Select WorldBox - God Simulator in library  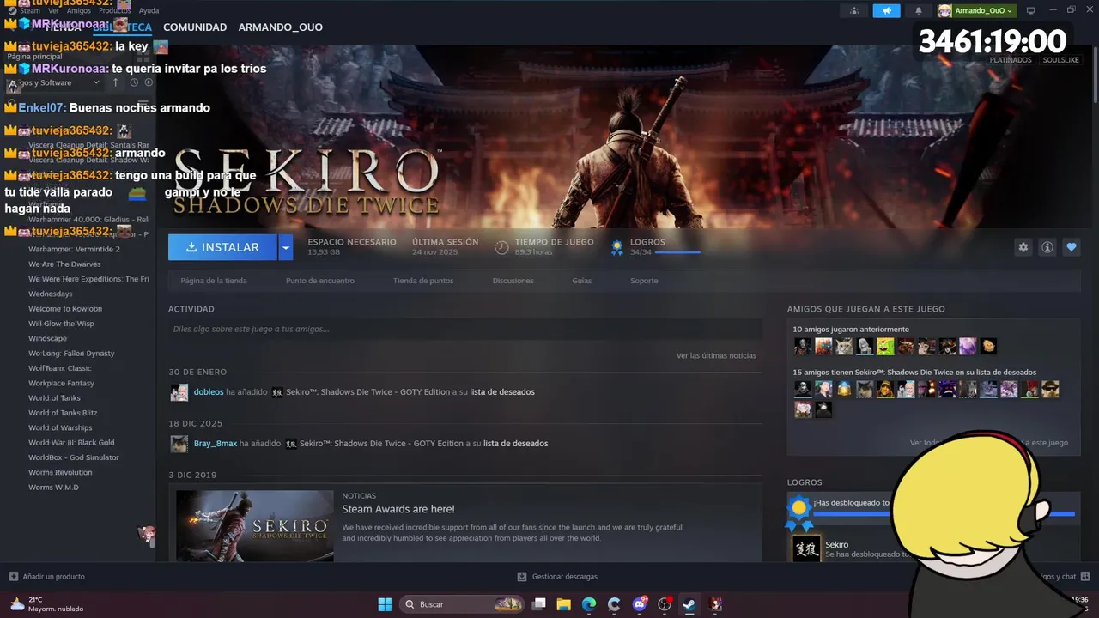(74, 457)
